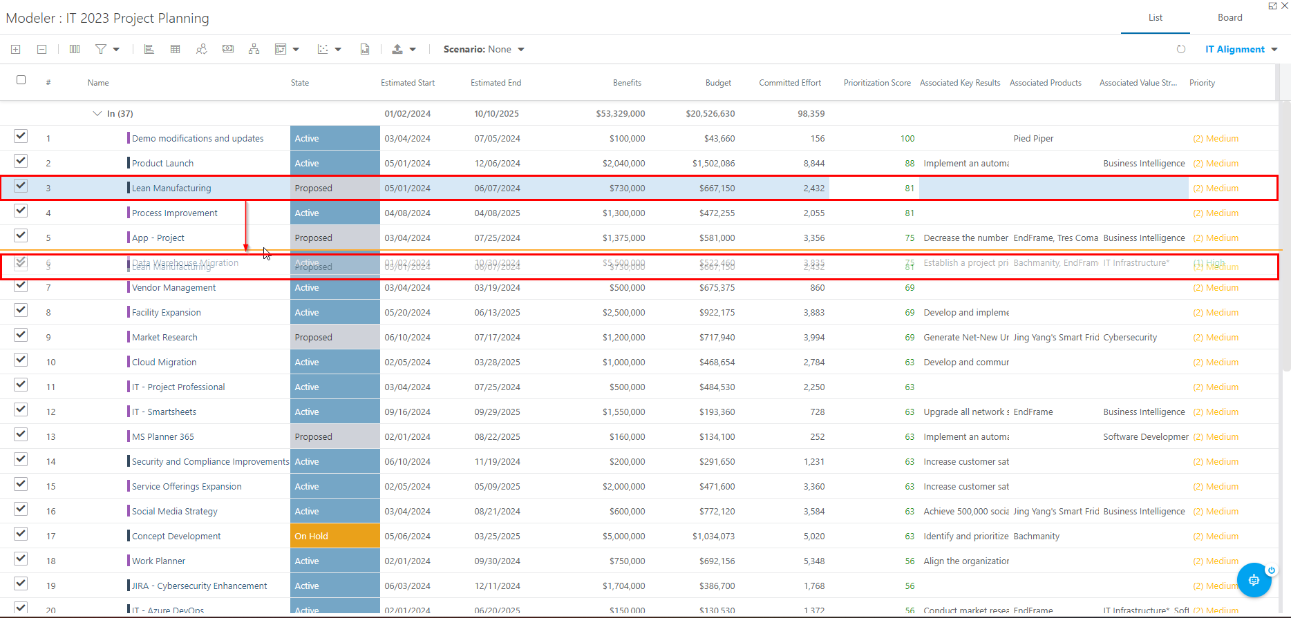Click the $2,040,000 benefits value
This screenshot has width=1291, height=618.
click(623, 163)
